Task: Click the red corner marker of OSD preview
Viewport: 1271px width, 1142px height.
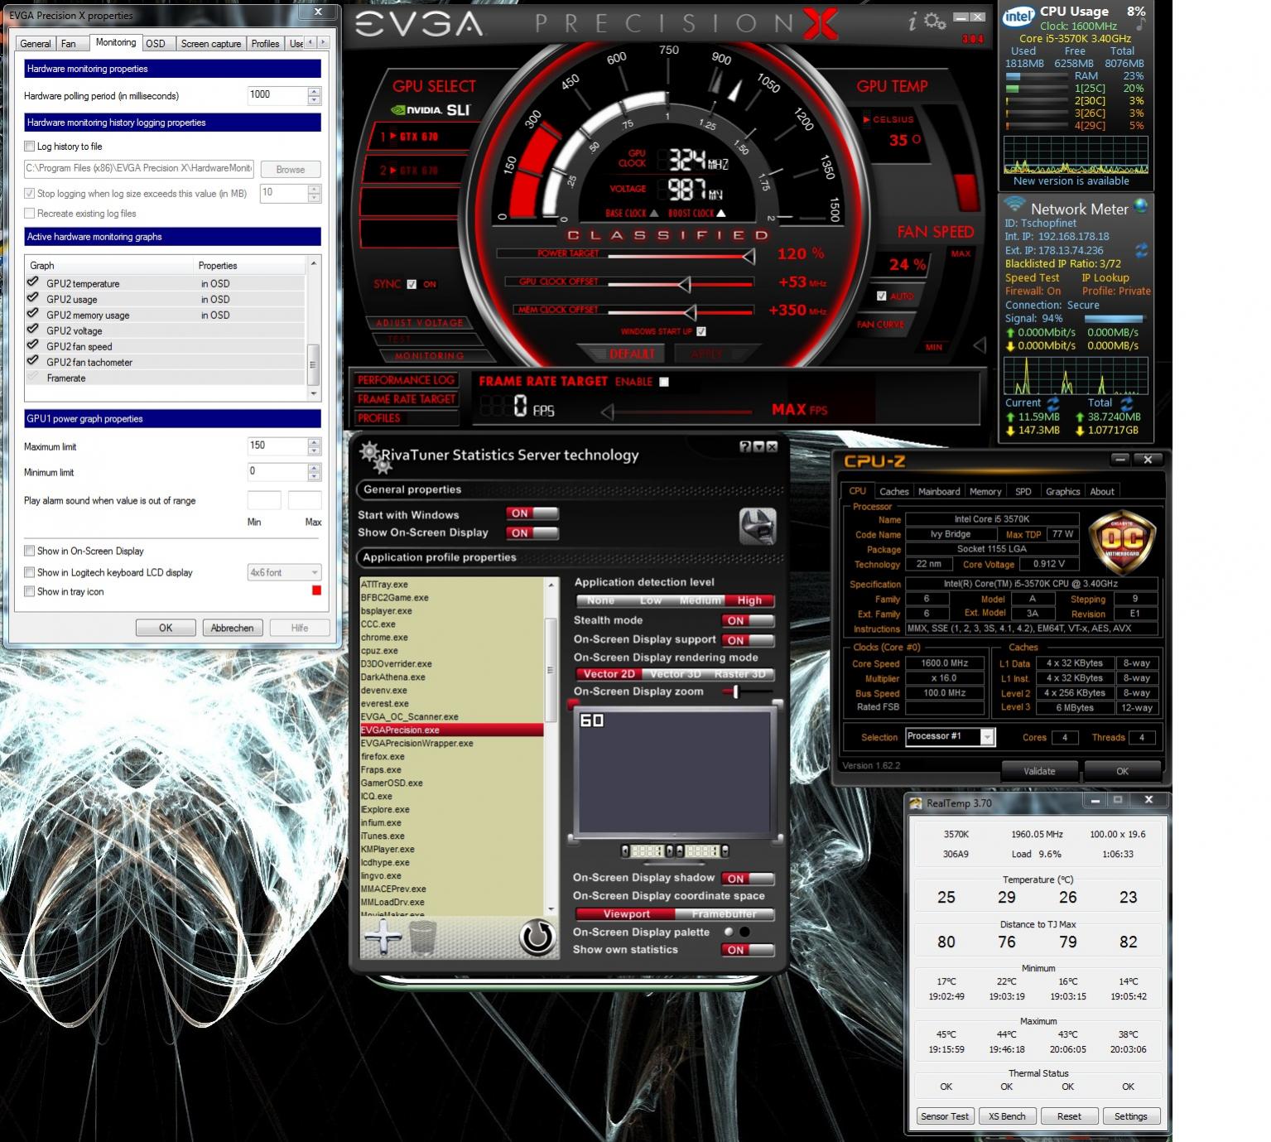Action: tap(573, 704)
